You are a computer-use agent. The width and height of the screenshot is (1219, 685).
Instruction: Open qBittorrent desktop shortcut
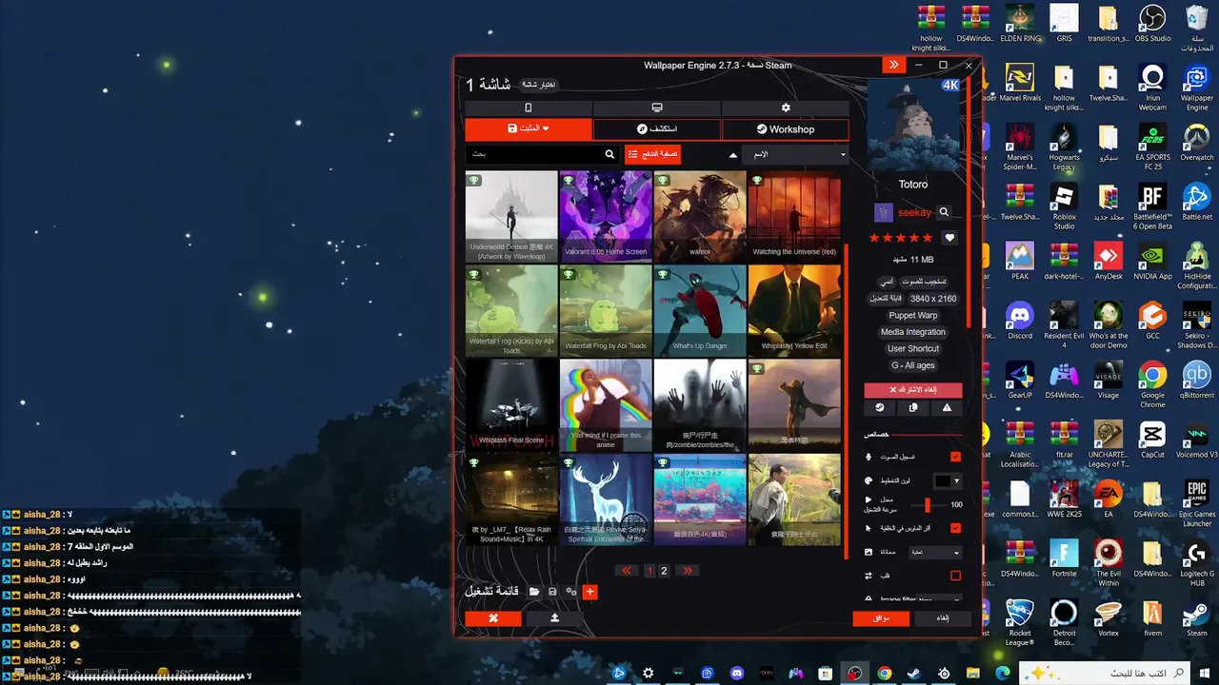(x=1197, y=381)
